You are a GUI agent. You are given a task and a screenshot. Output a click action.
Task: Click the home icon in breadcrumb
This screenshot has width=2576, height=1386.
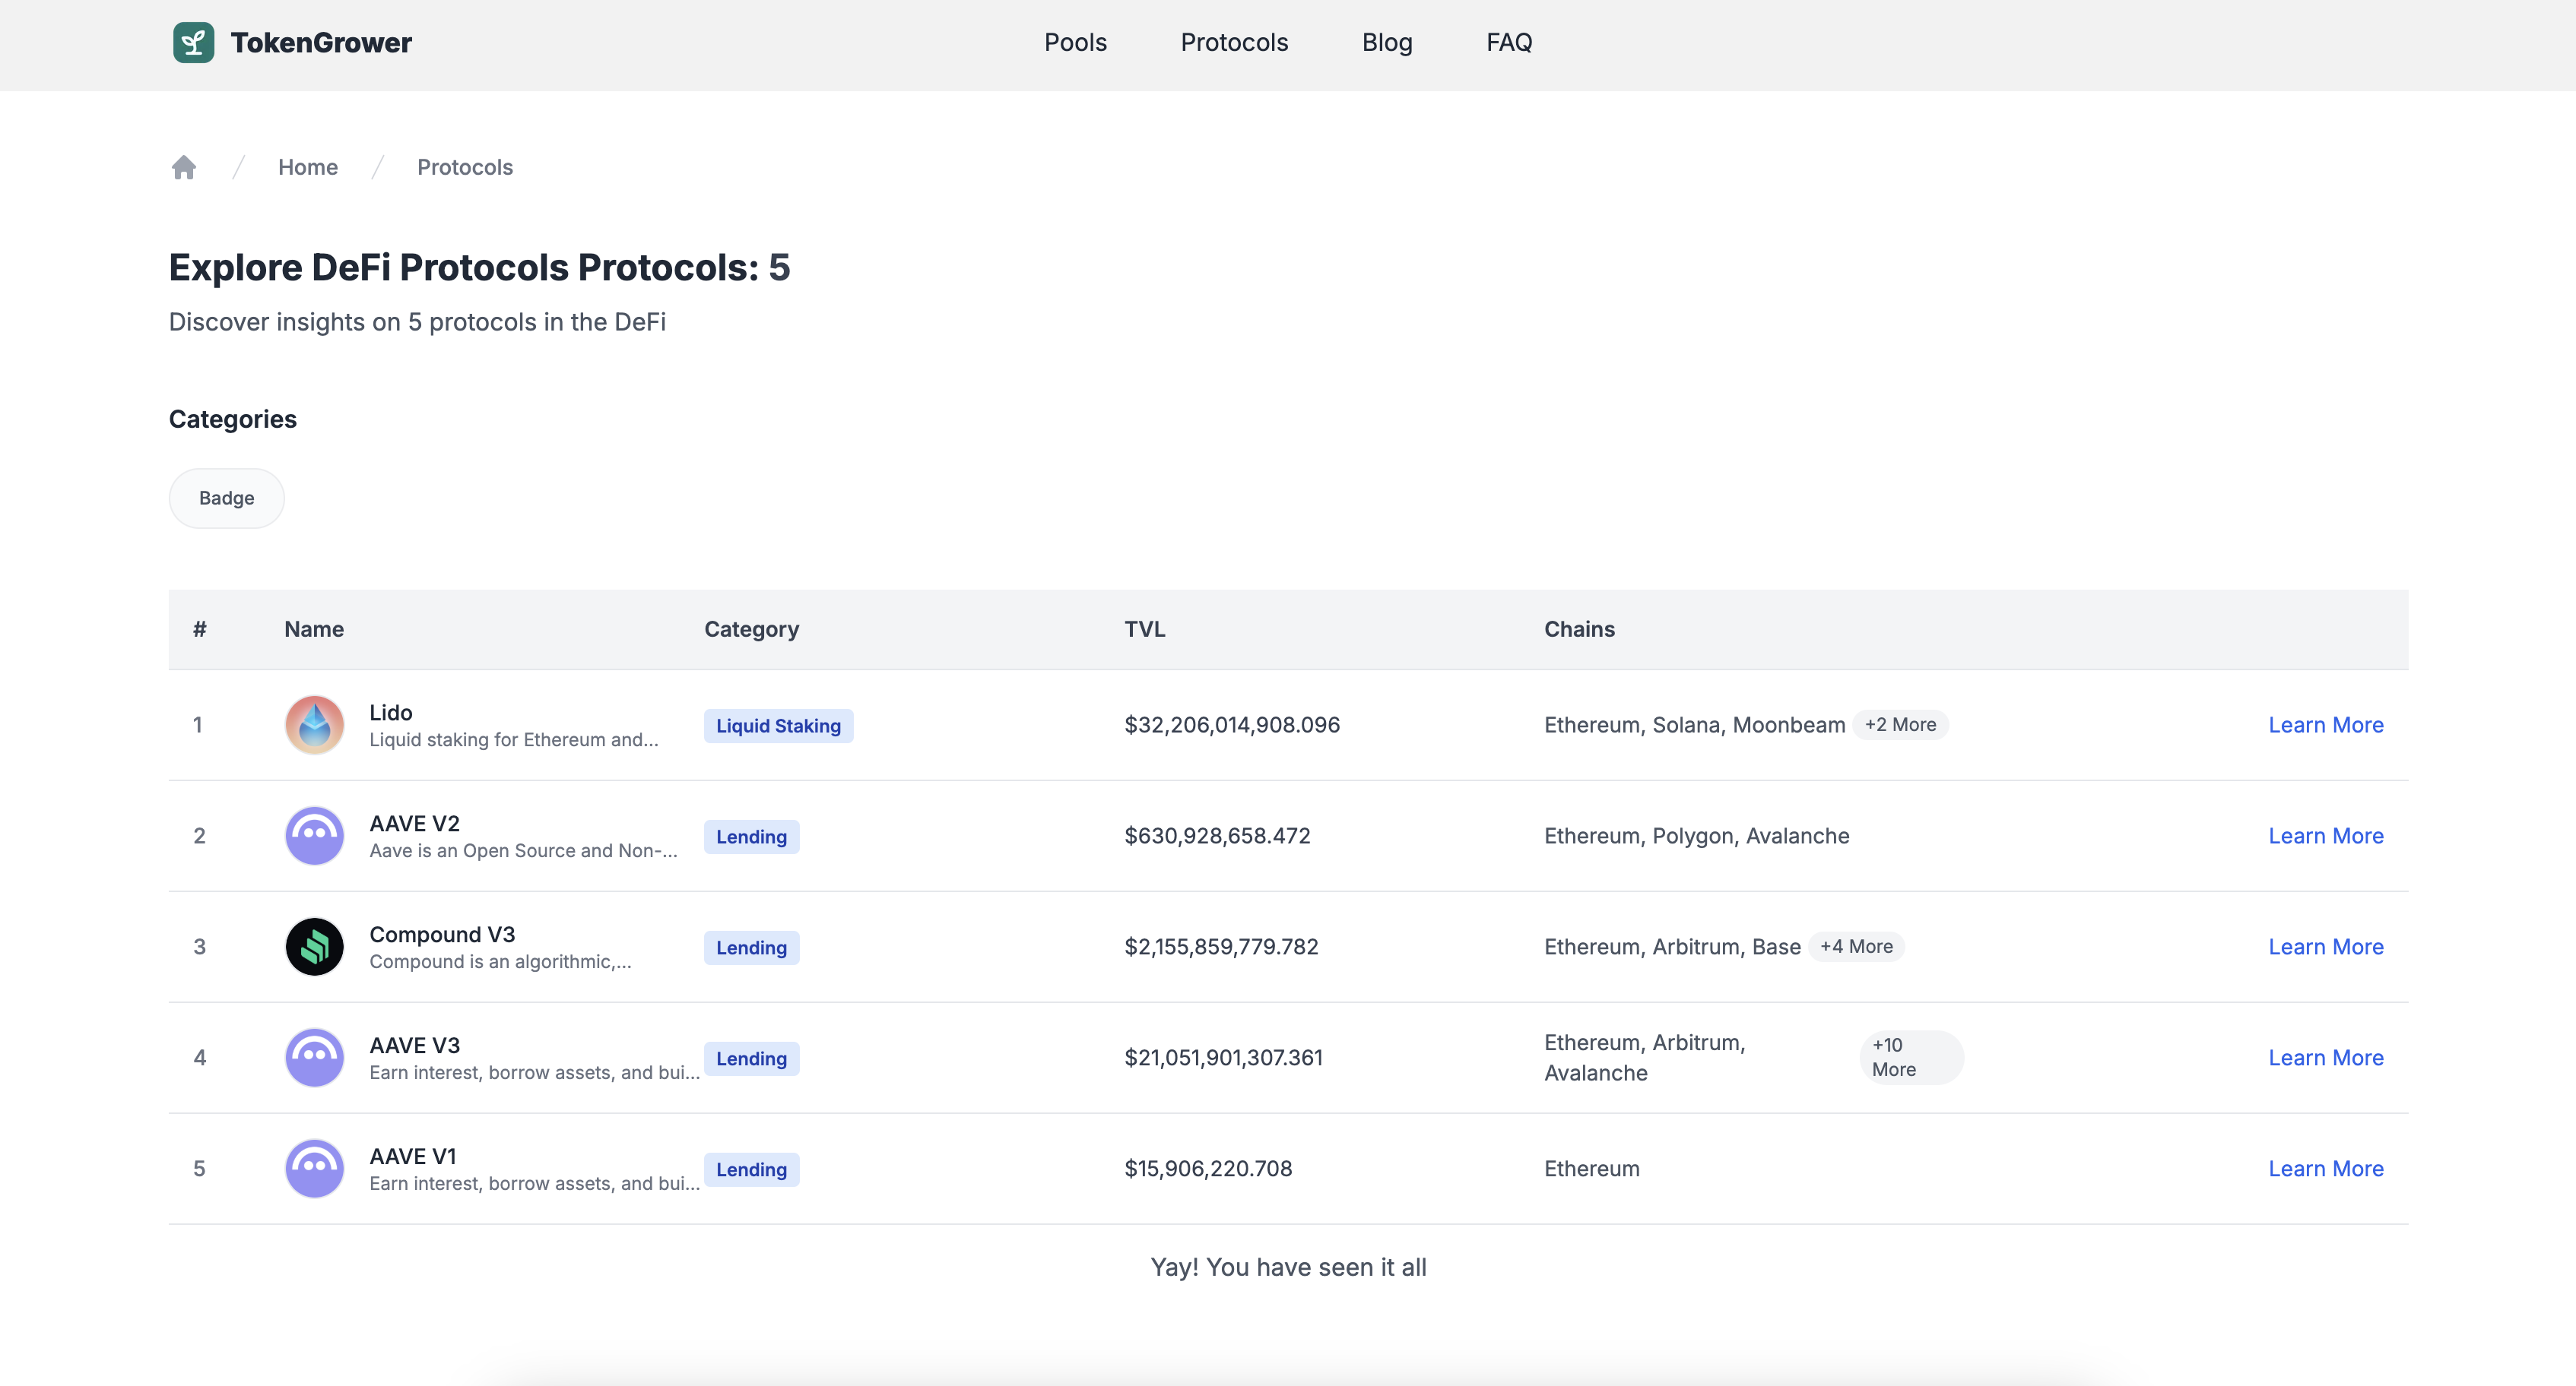pyautogui.click(x=184, y=167)
